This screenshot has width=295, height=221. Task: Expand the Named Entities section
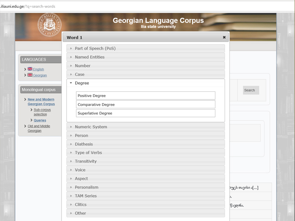click(x=146, y=57)
